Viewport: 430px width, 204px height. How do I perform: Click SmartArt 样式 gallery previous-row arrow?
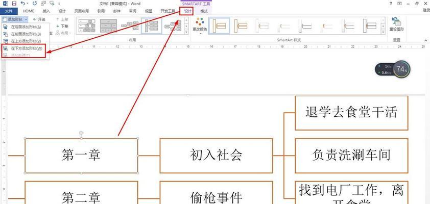(383, 20)
